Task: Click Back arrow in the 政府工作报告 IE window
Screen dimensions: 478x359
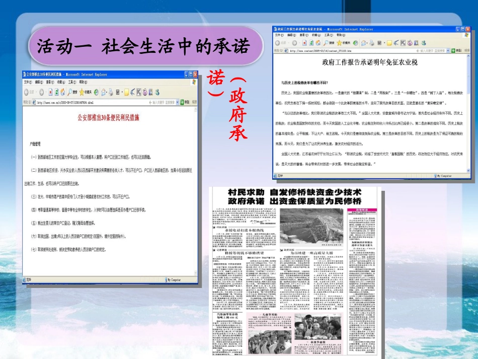Action: [x=277, y=43]
